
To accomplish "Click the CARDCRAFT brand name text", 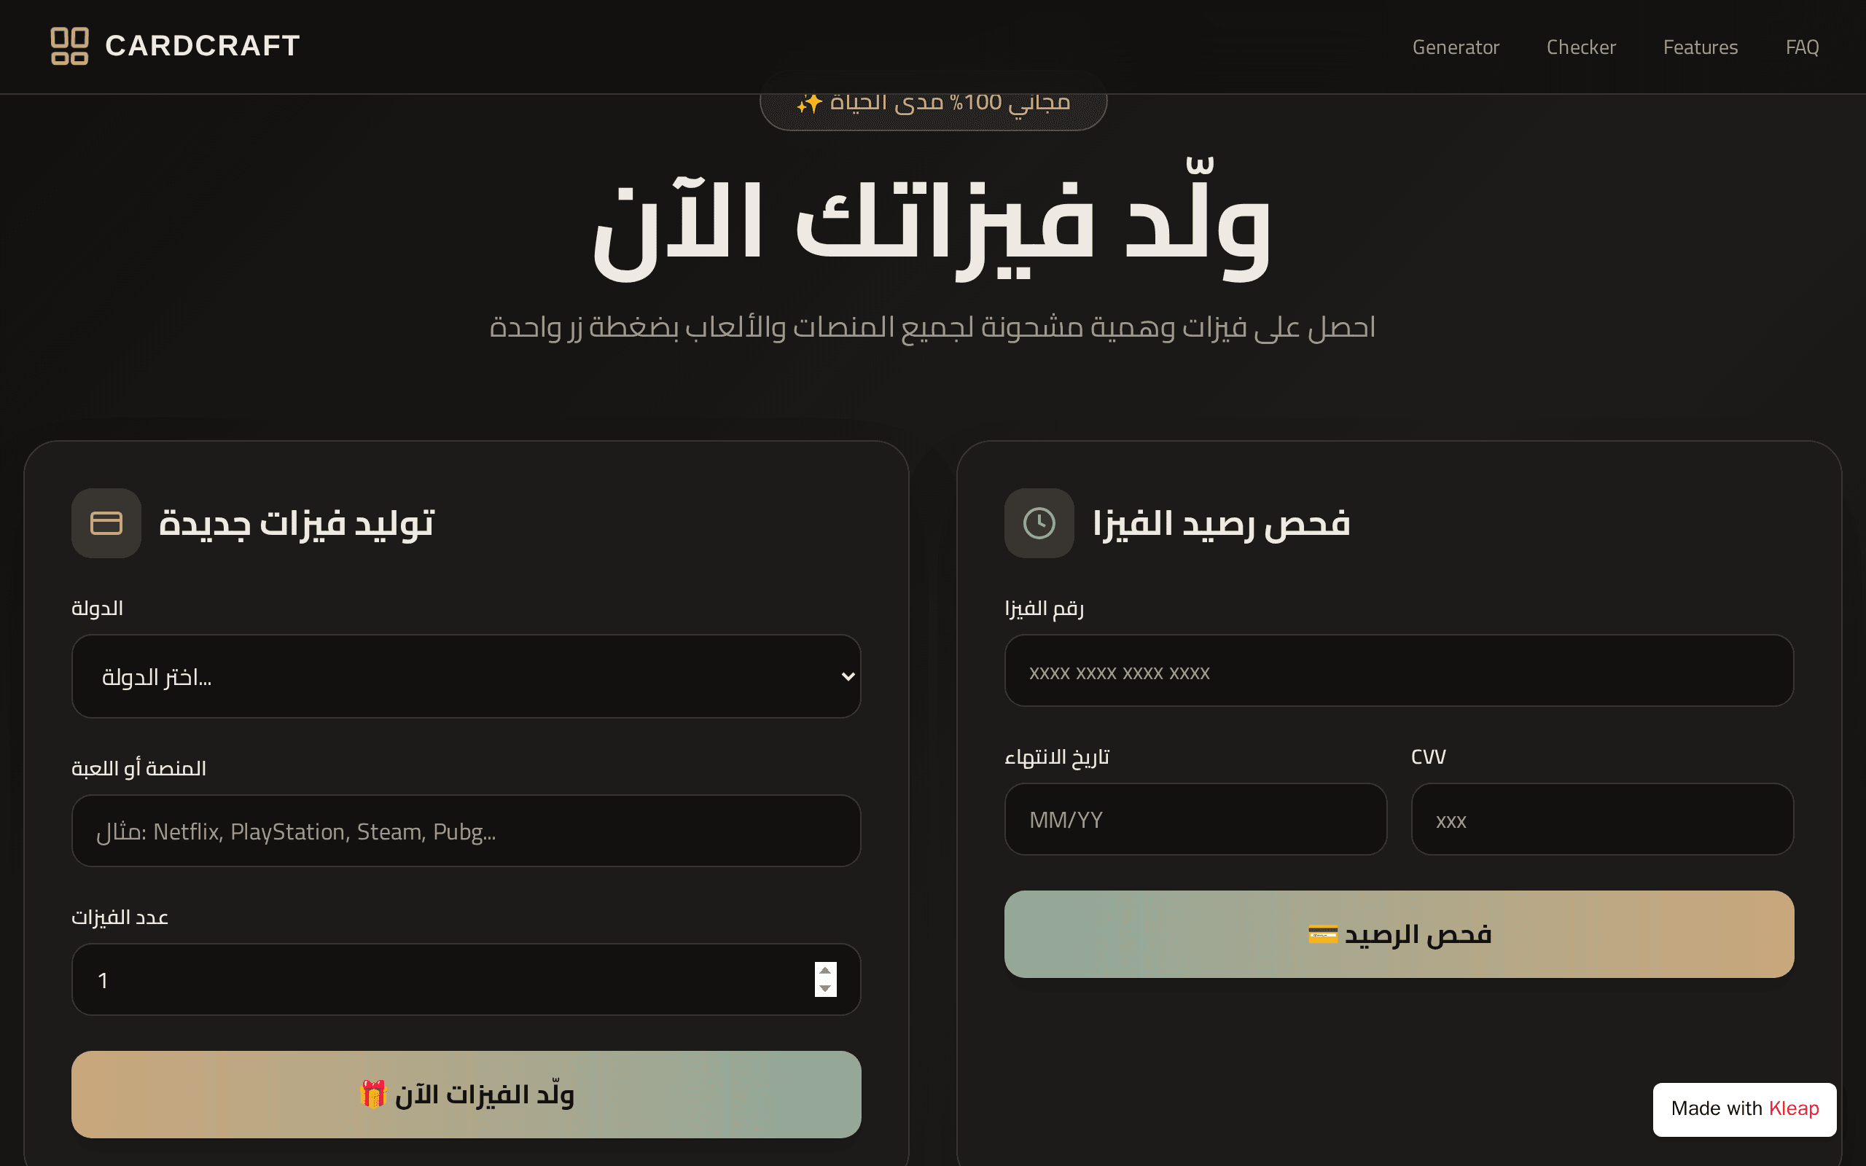I will point(202,46).
